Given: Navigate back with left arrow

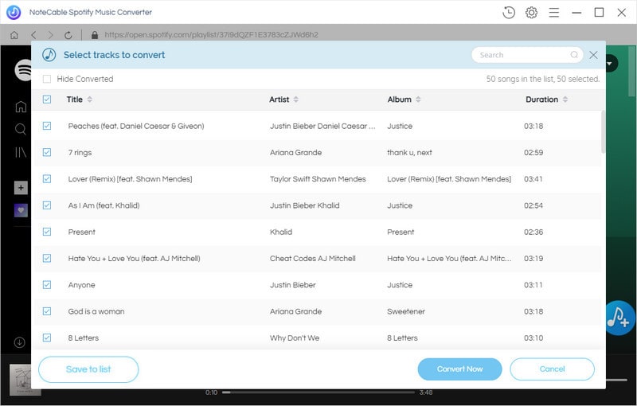Looking at the screenshot, I should point(33,35).
